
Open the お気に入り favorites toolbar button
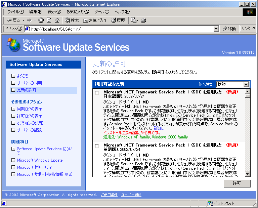click(95, 20)
